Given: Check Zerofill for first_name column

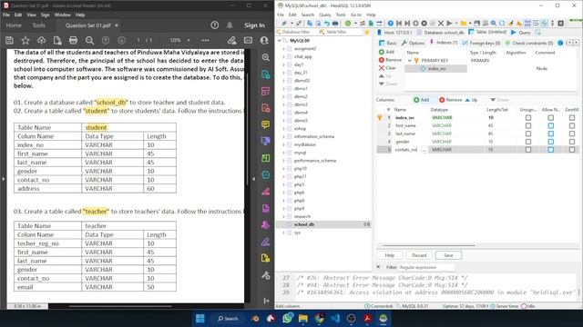Looking at the screenshot, I should click(572, 125).
